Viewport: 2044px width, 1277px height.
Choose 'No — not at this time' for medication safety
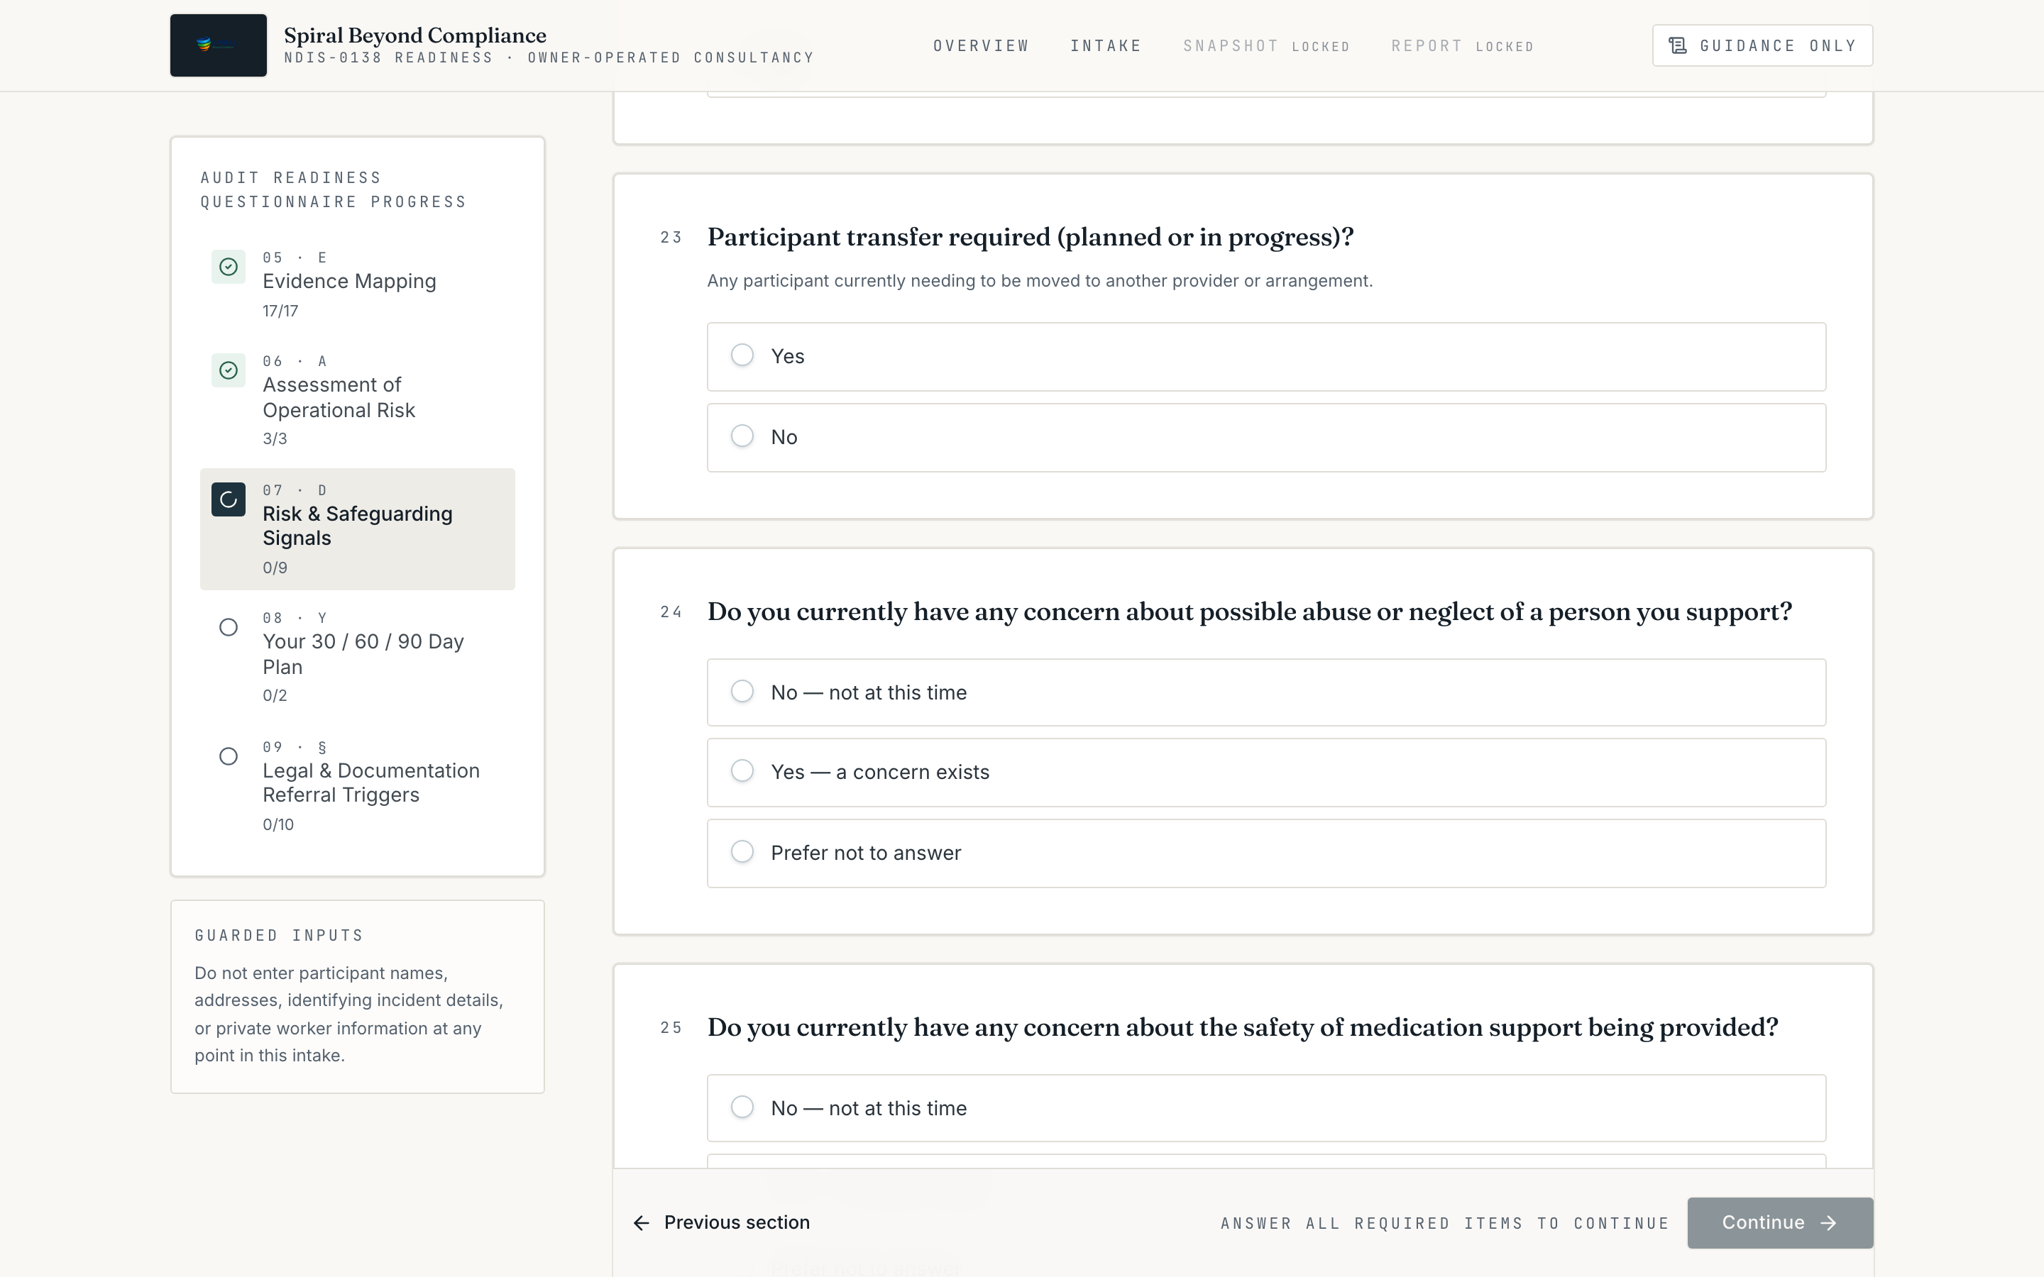1266,1108
